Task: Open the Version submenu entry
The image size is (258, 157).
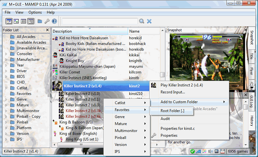Action: tap(127, 145)
